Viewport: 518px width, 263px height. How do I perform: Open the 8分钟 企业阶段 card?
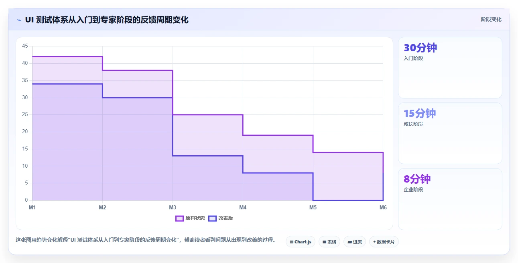click(x=450, y=199)
